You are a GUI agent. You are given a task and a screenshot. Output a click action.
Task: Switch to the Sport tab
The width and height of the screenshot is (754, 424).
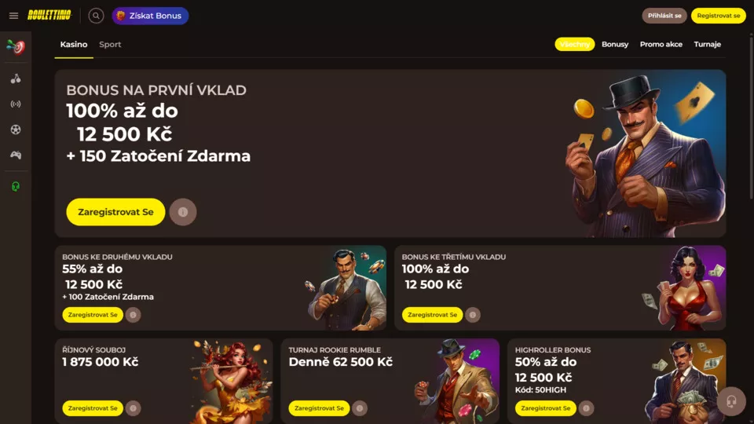click(x=110, y=44)
